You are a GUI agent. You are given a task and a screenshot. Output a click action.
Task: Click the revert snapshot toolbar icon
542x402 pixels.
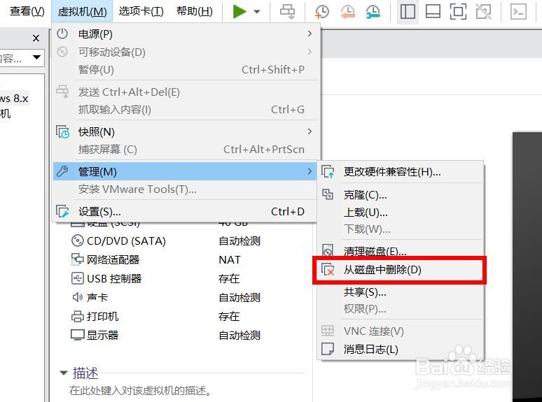348,11
